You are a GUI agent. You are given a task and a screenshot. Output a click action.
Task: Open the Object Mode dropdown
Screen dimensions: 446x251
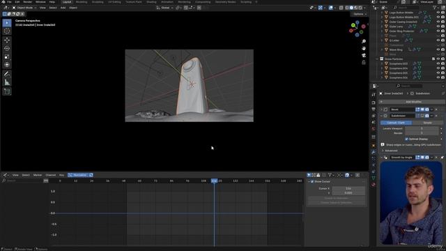(24, 8)
